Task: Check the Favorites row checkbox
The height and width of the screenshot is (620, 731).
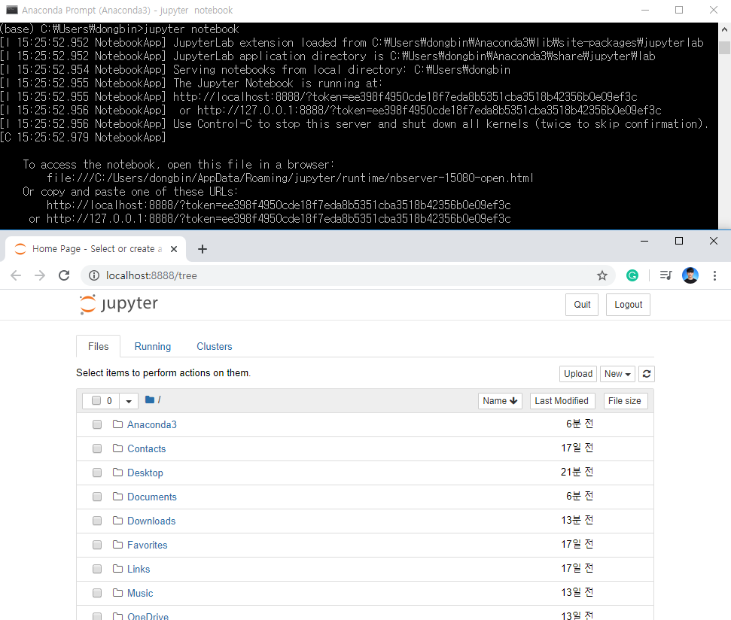Action: pyautogui.click(x=97, y=545)
